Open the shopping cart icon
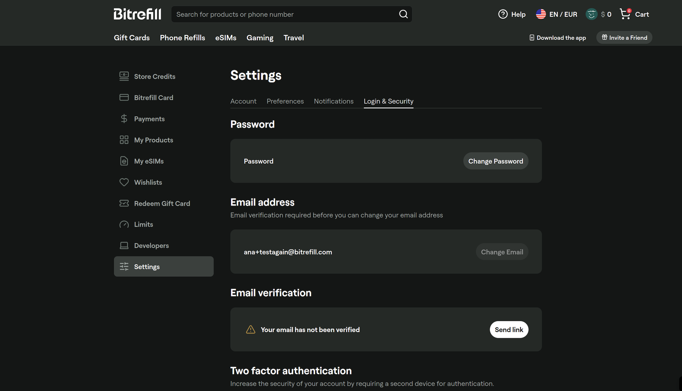The height and width of the screenshot is (391, 682). click(x=625, y=14)
